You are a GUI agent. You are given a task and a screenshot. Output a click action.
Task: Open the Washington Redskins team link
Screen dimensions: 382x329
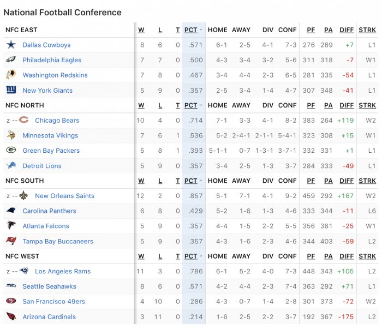tap(55, 75)
